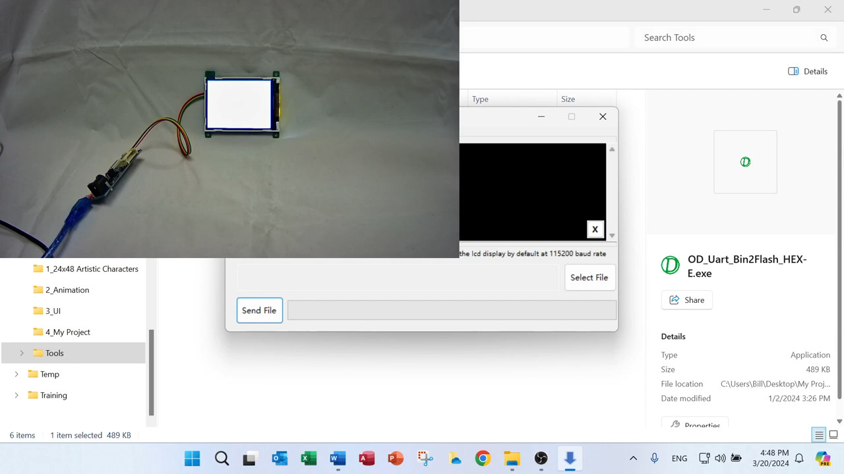The width and height of the screenshot is (844, 474).
Task: Click the file path input field
Action: (397, 277)
